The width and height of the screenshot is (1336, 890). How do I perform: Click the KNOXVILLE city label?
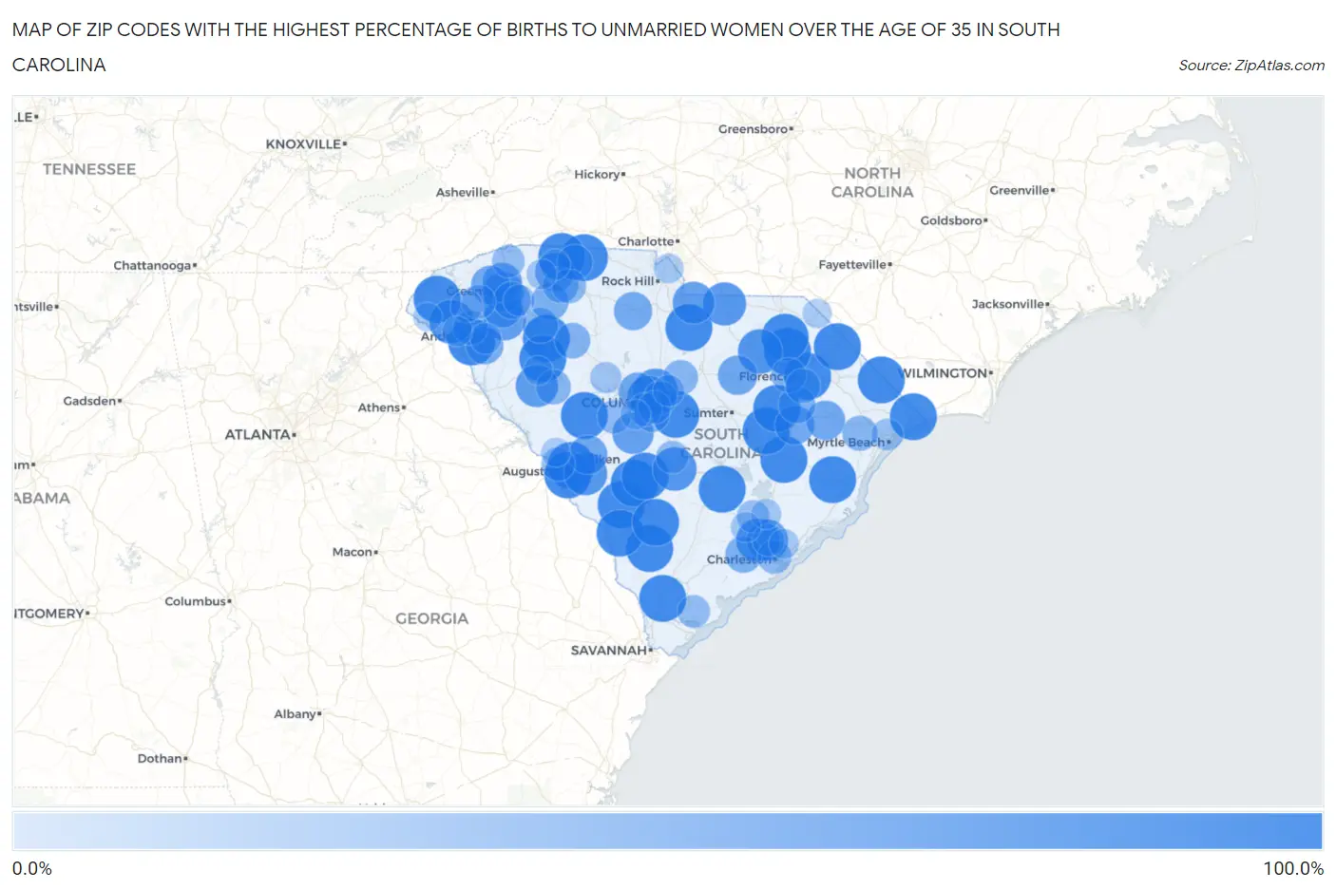point(304,144)
